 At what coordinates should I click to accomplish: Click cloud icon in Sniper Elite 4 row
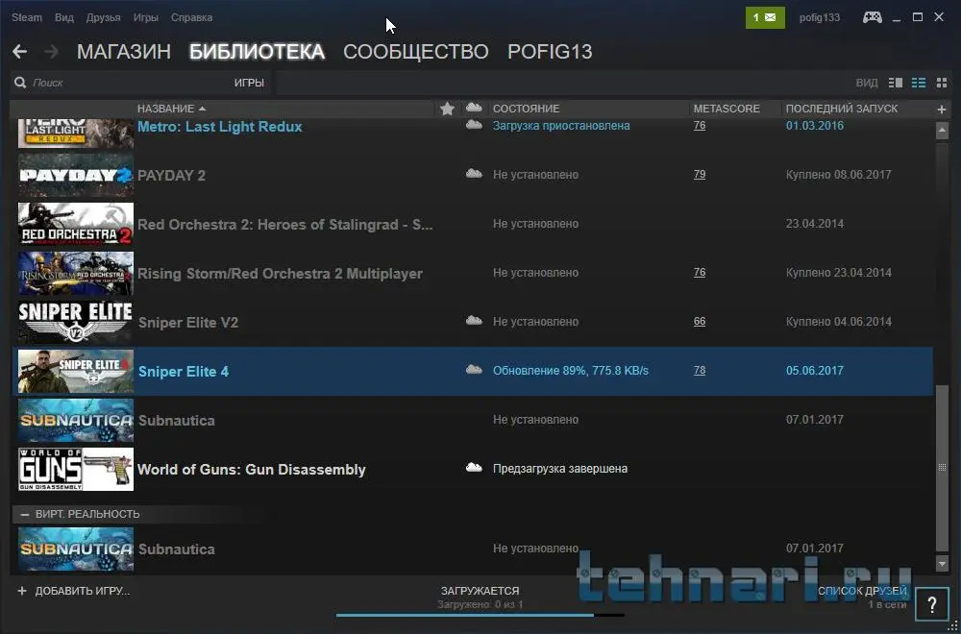(x=474, y=370)
